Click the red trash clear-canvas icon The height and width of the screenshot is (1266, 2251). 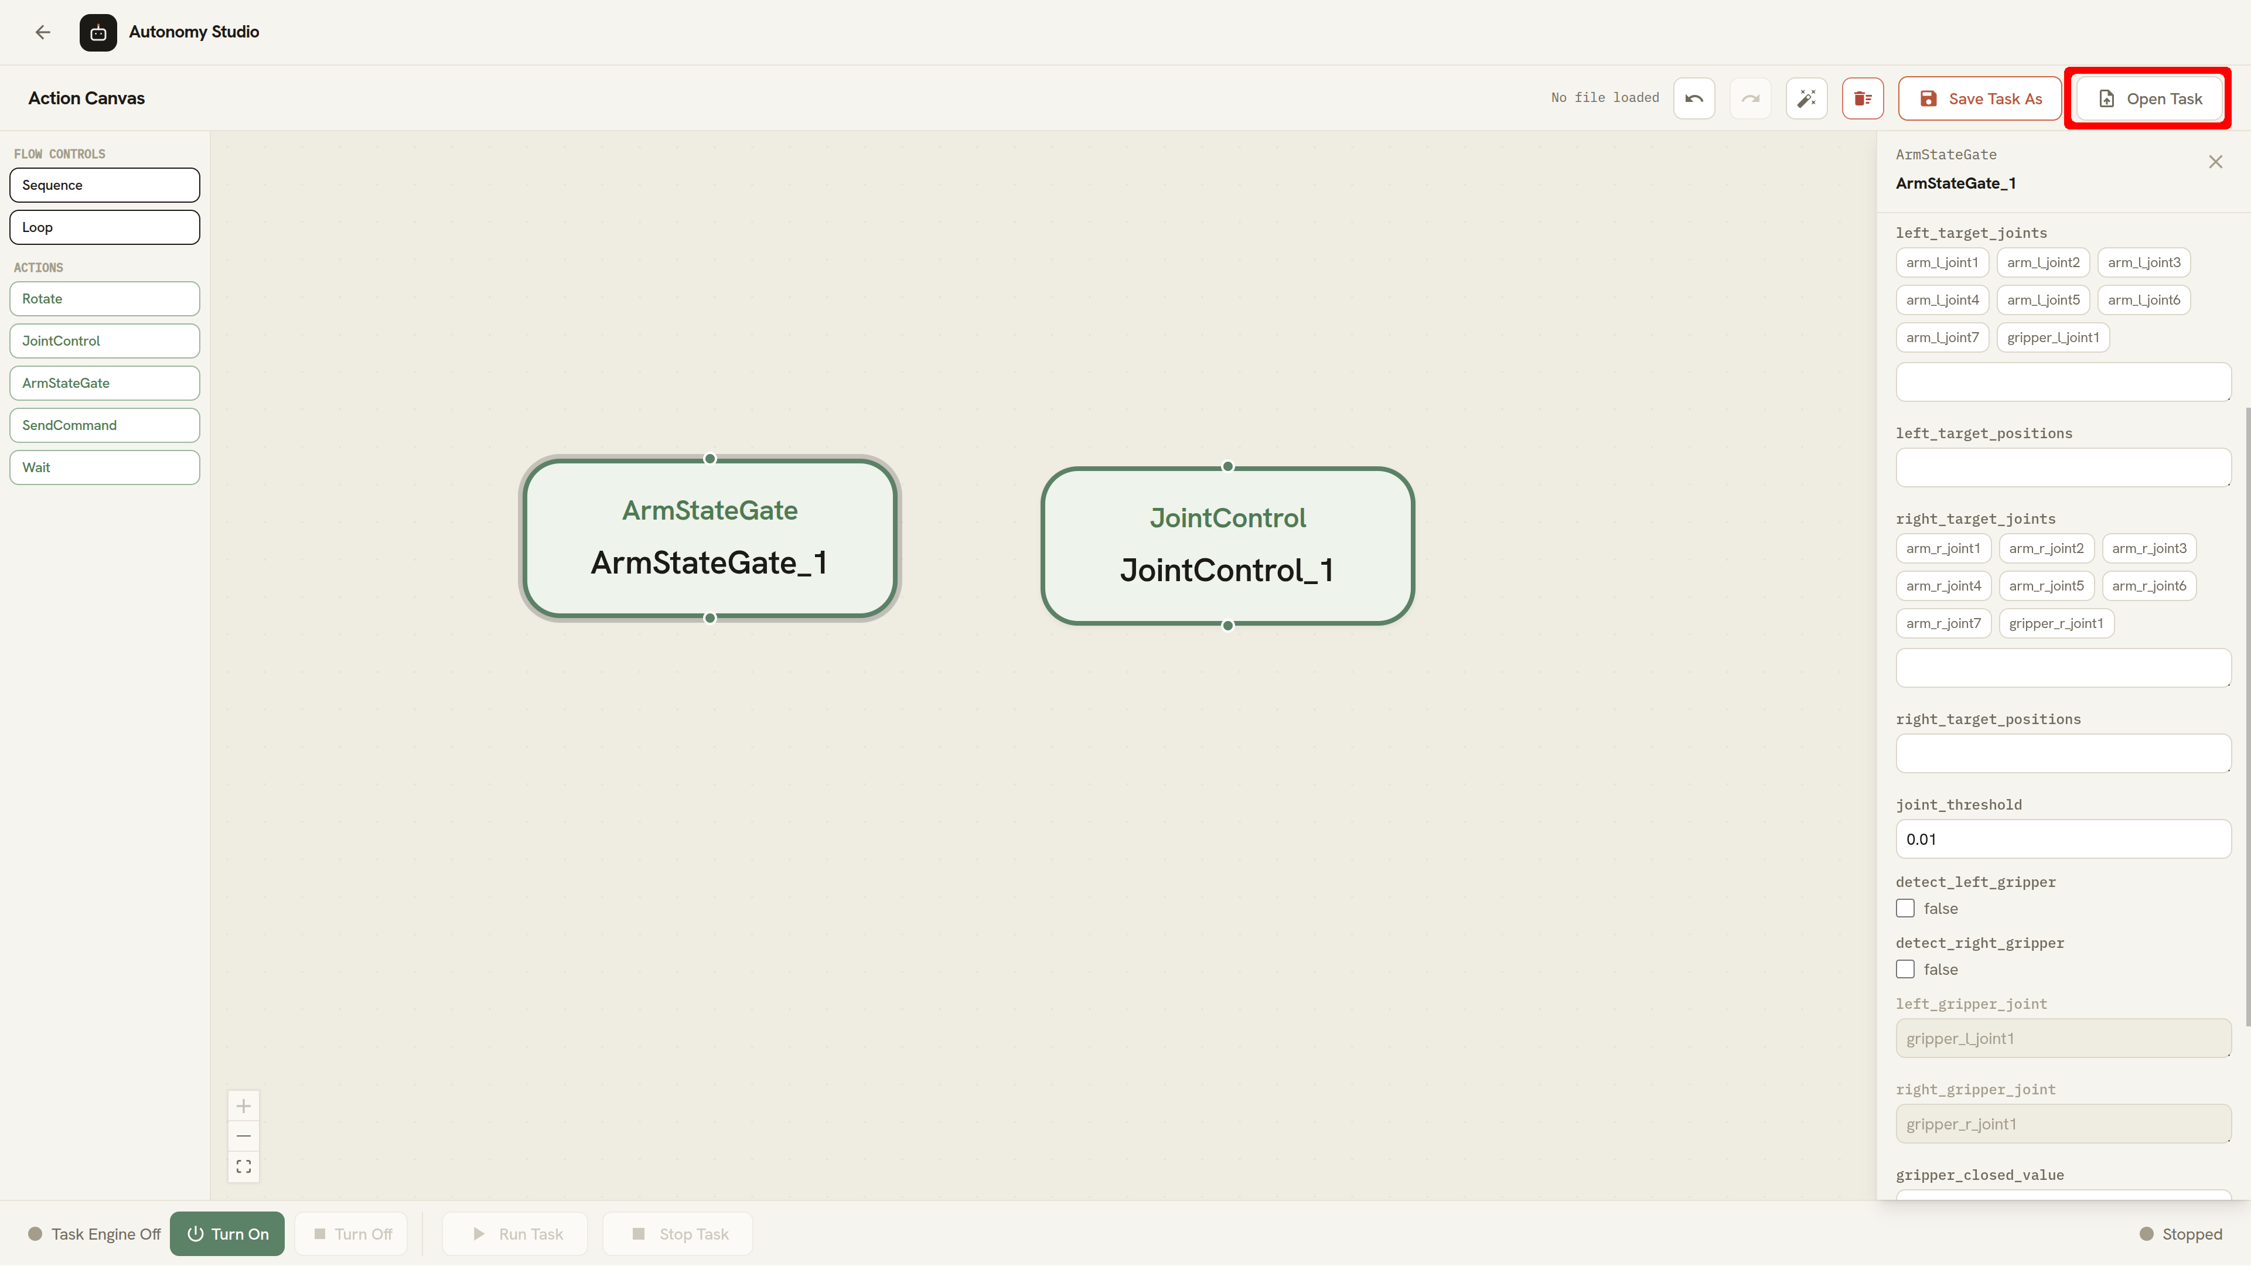(1862, 99)
